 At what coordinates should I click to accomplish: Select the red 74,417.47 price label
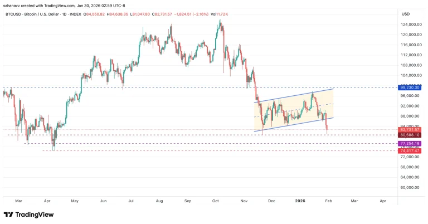click(x=409, y=150)
